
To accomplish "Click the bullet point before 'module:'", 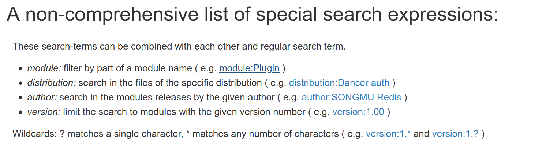I will pos(20,69).
